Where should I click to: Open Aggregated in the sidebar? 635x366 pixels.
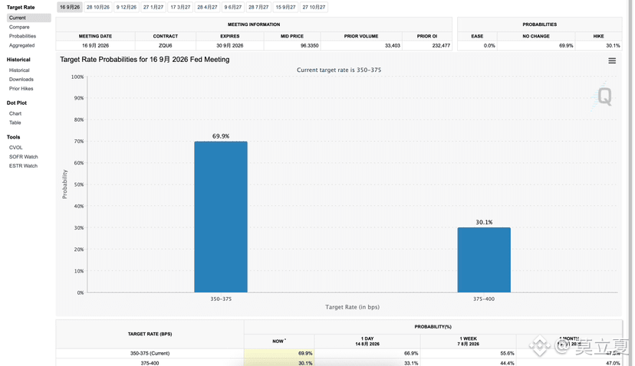coord(22,45)
